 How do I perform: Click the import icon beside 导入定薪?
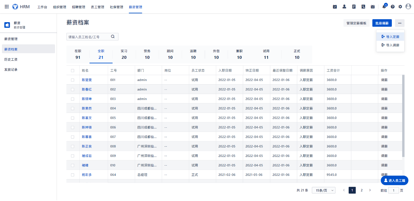(x=383, y=37)
